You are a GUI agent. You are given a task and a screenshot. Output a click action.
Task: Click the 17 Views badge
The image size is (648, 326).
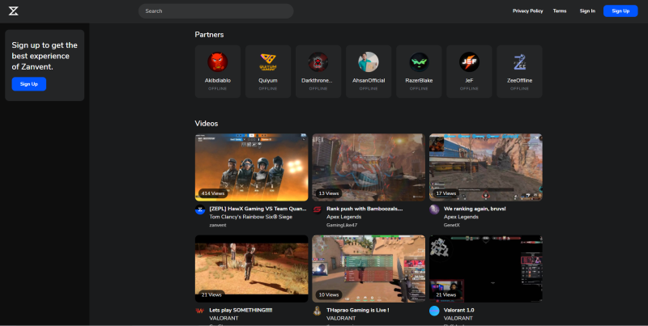(446, 193)
